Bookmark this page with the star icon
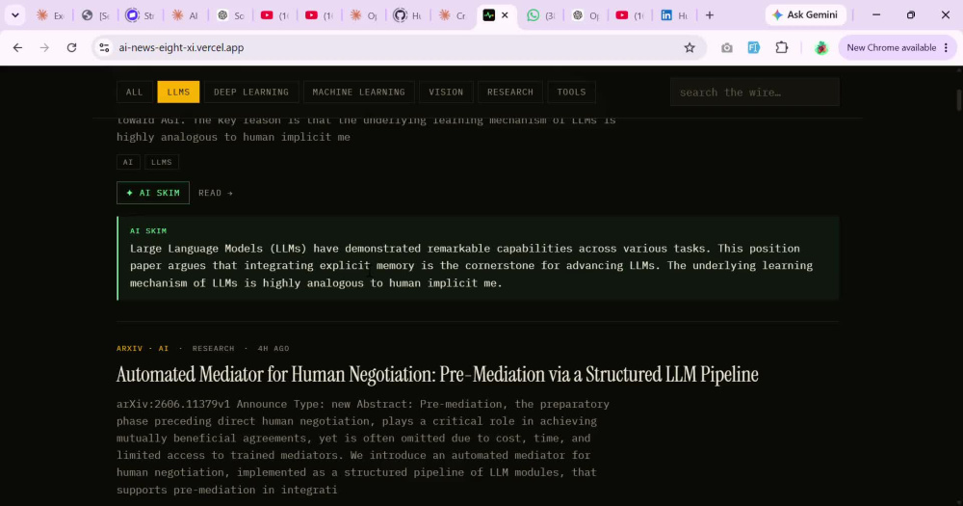Screen dimensions: 963x506 (690, 47)
